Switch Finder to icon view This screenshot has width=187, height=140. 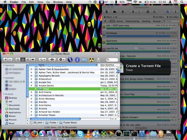[18, 60]
